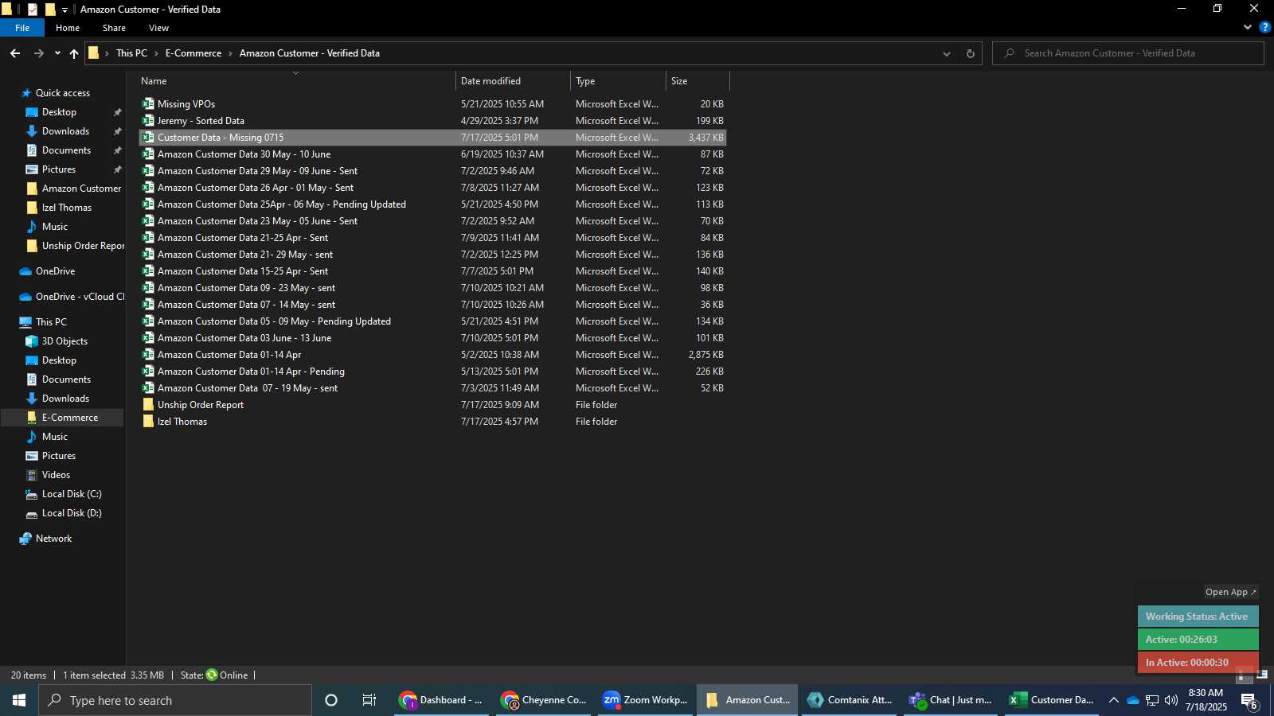Image resolution: width=1274 pixels, height=716 pixels.
Task: Open Explorer Help question mark
Action: pos(1264,27)
